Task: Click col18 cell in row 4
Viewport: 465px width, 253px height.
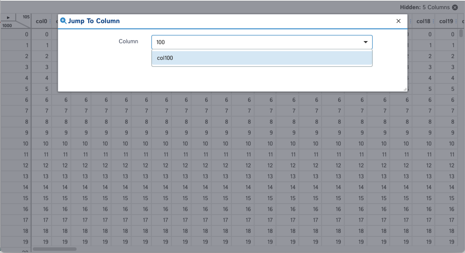Action: click(423, 78)
